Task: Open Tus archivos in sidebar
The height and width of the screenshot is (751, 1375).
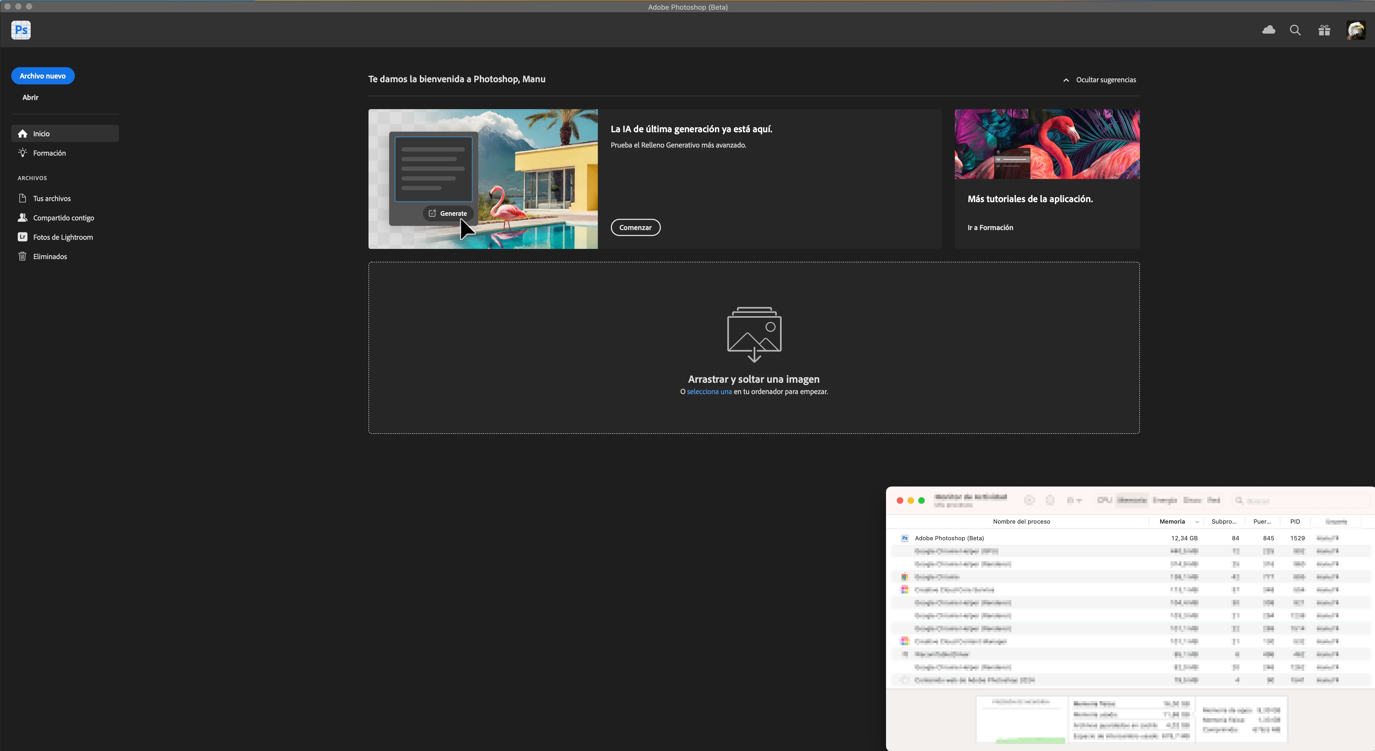Action: (x=51, y=198)
